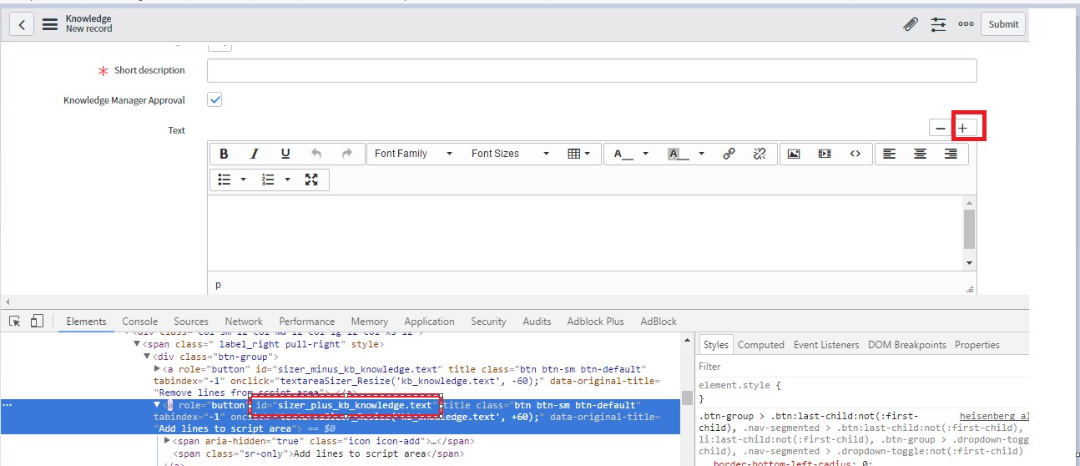Click the background color A button
This screenshot has width=1080, height=466.
(x=679, y=154)
